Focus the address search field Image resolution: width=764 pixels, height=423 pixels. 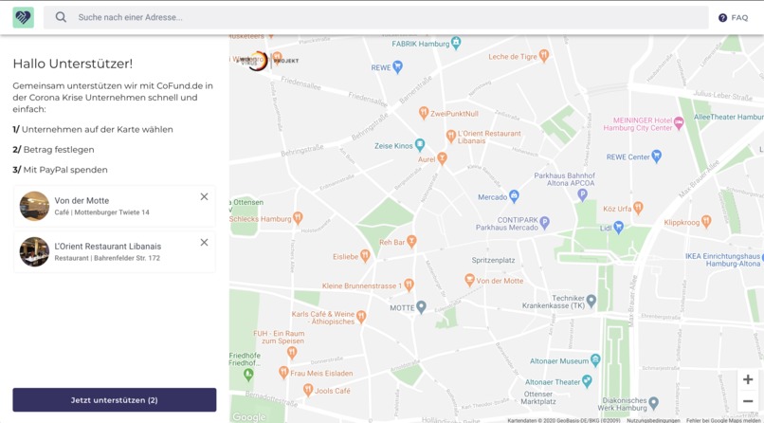pos(375,17)
